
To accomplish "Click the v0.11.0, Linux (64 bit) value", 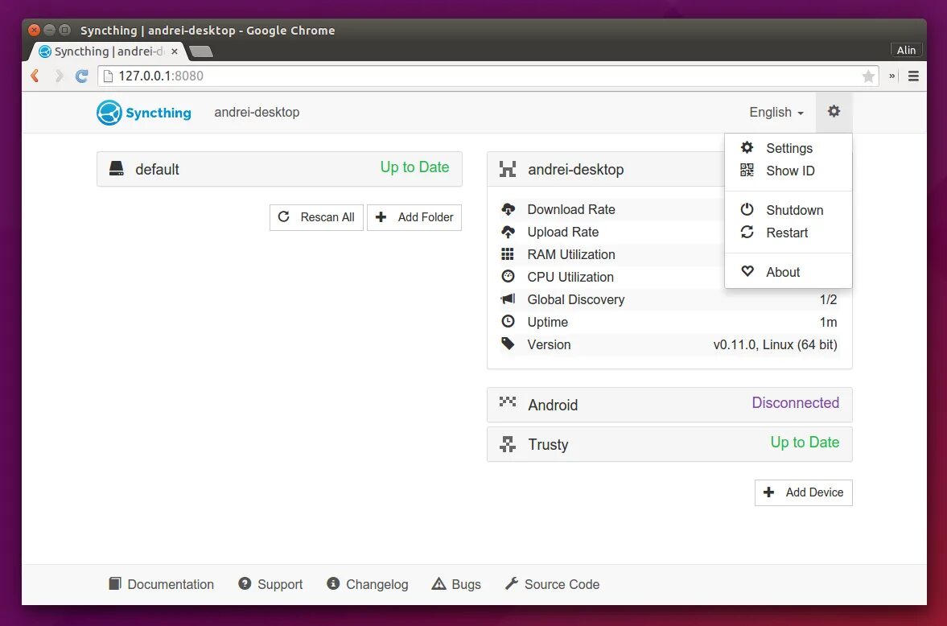I will pyautogui.click(x=775, y=344).
